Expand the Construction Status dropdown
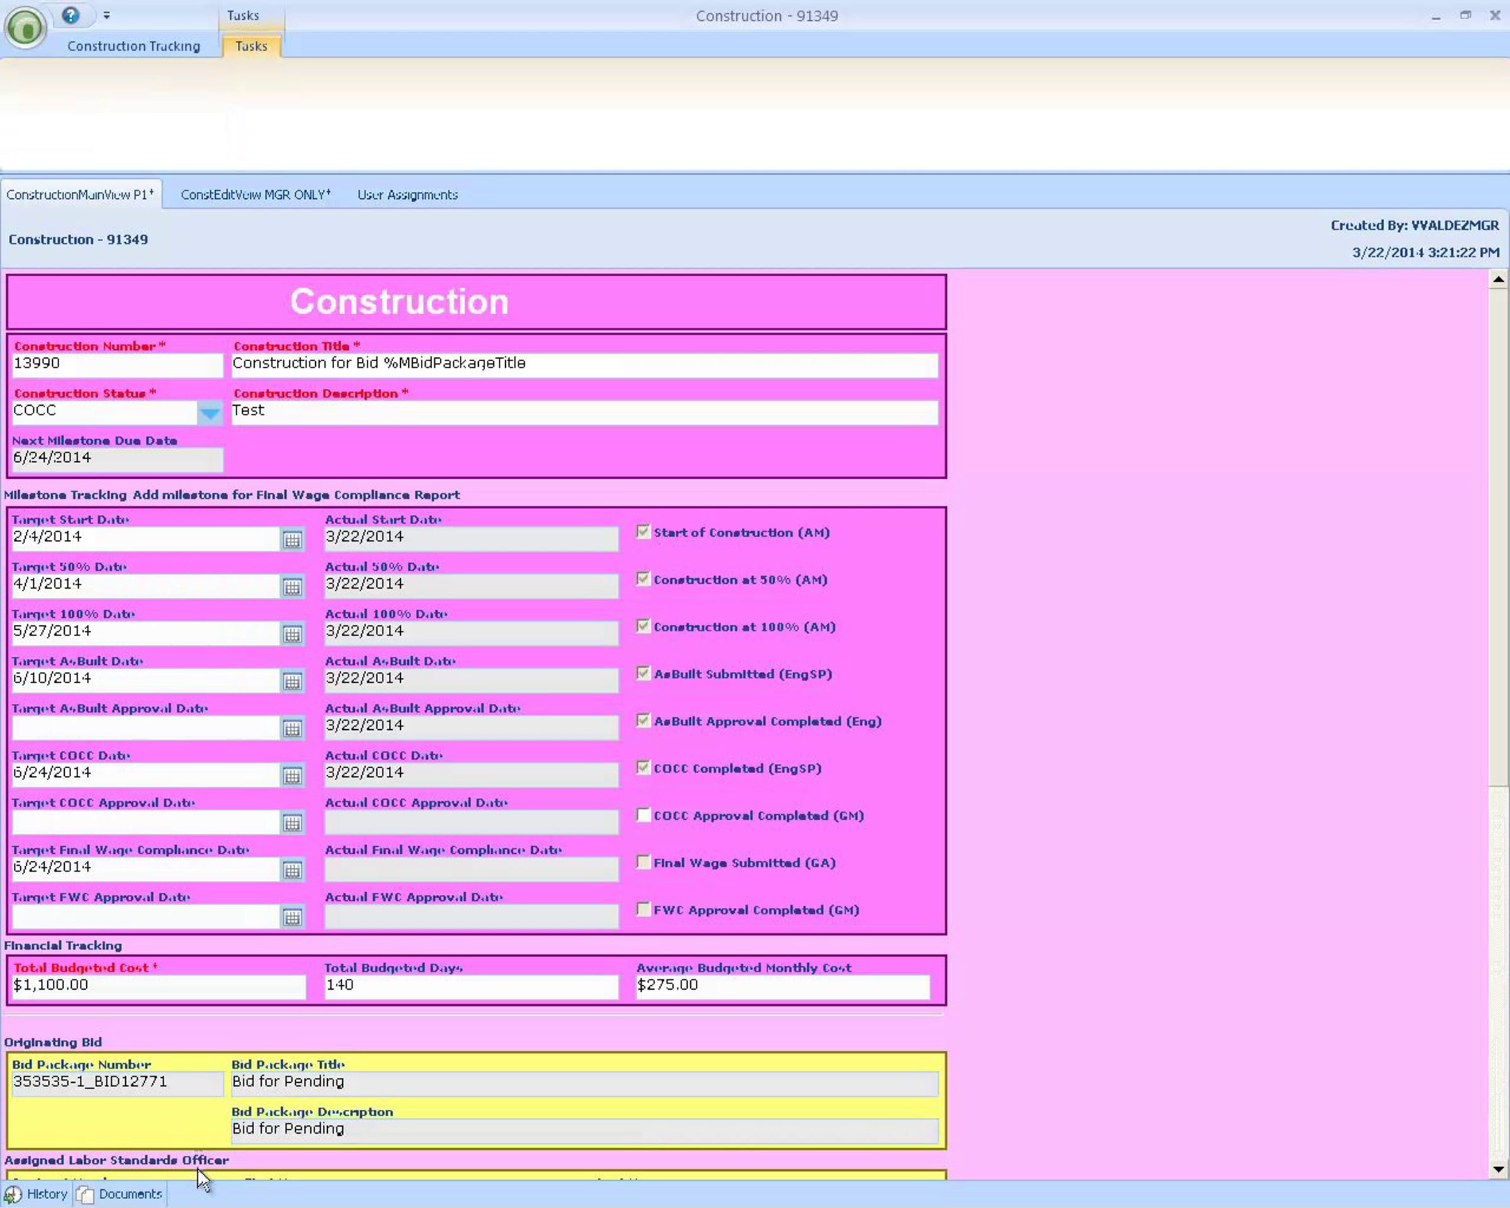The image size is (1510, 1208). coord(210,413)
